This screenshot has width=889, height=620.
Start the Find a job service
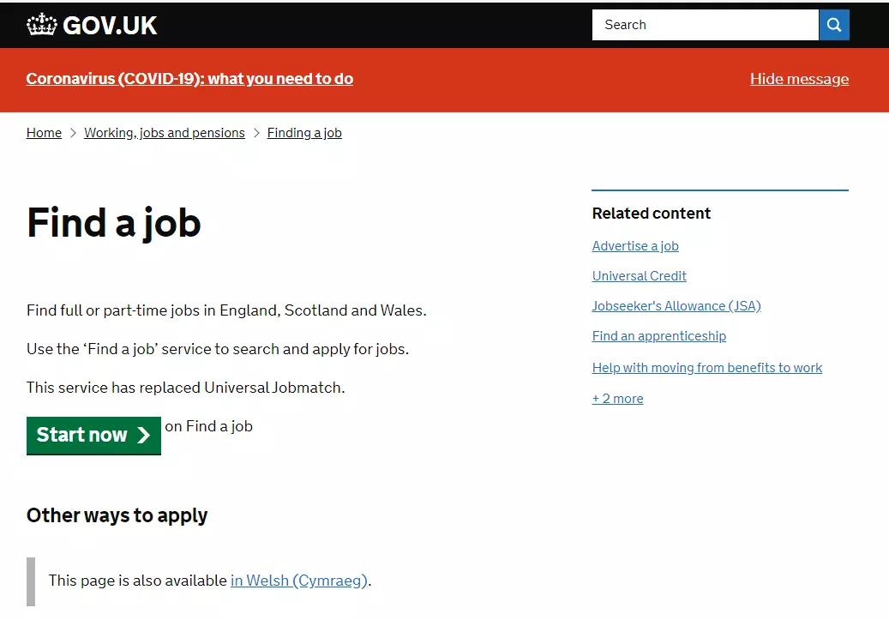click(x=93, y=436)
